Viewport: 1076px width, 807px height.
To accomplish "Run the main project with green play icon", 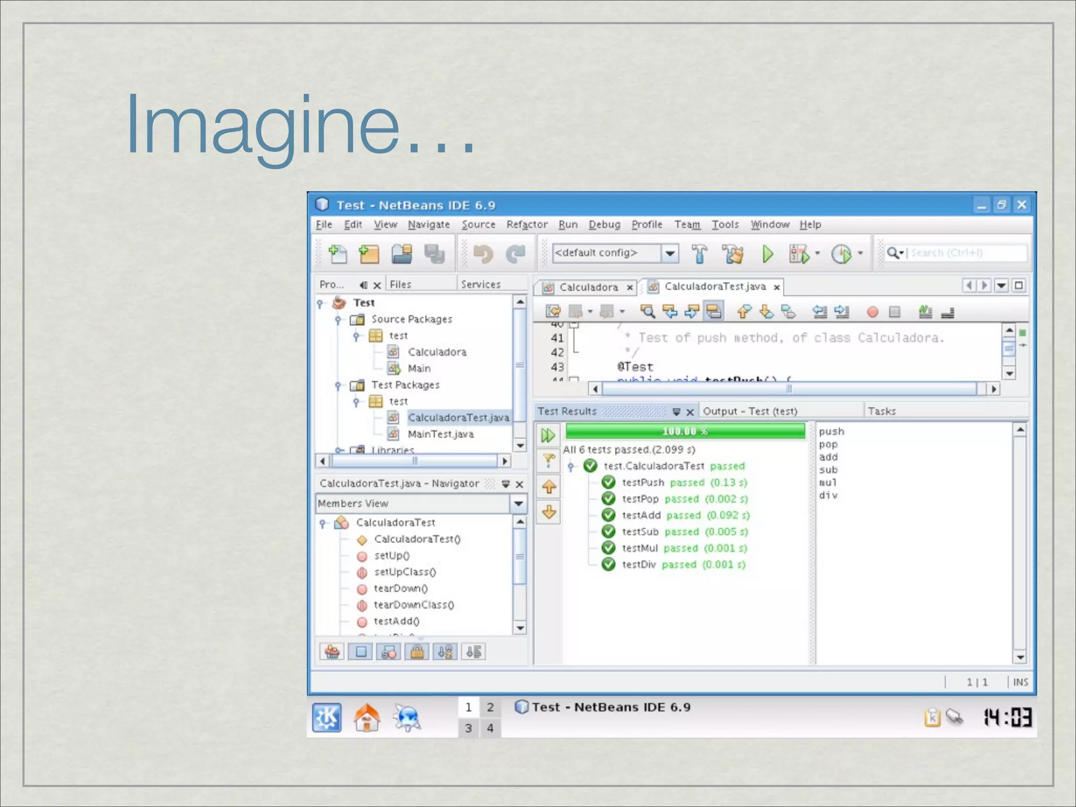I will point(768,254).
